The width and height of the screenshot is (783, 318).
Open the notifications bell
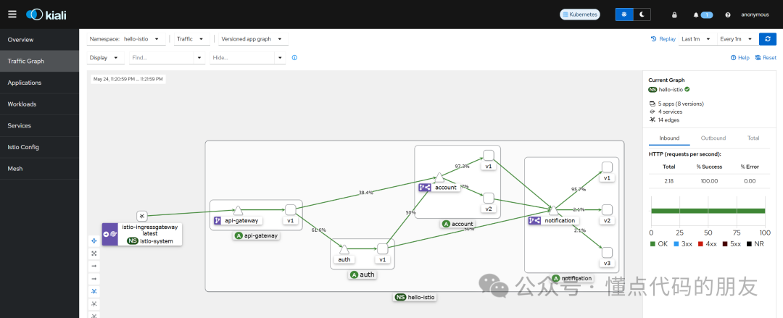696,15
